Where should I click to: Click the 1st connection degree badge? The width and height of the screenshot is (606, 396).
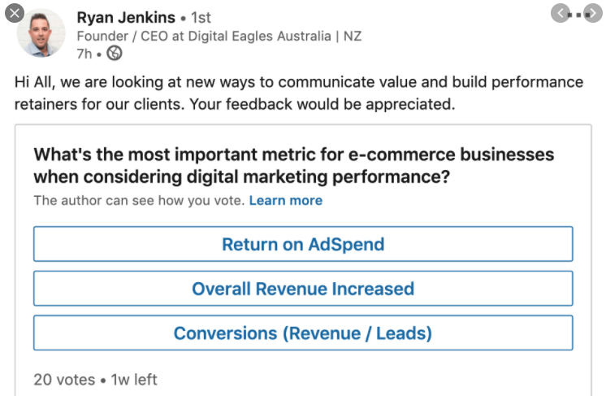pos(201,17)
